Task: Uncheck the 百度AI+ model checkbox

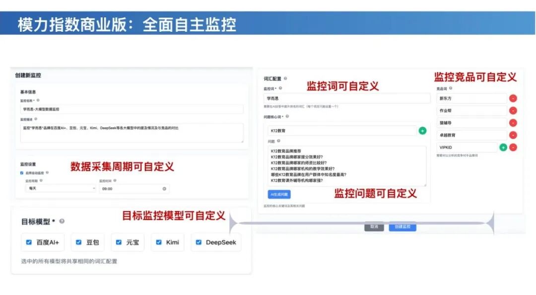Action: pyautogui.click(x=29, y=242)
